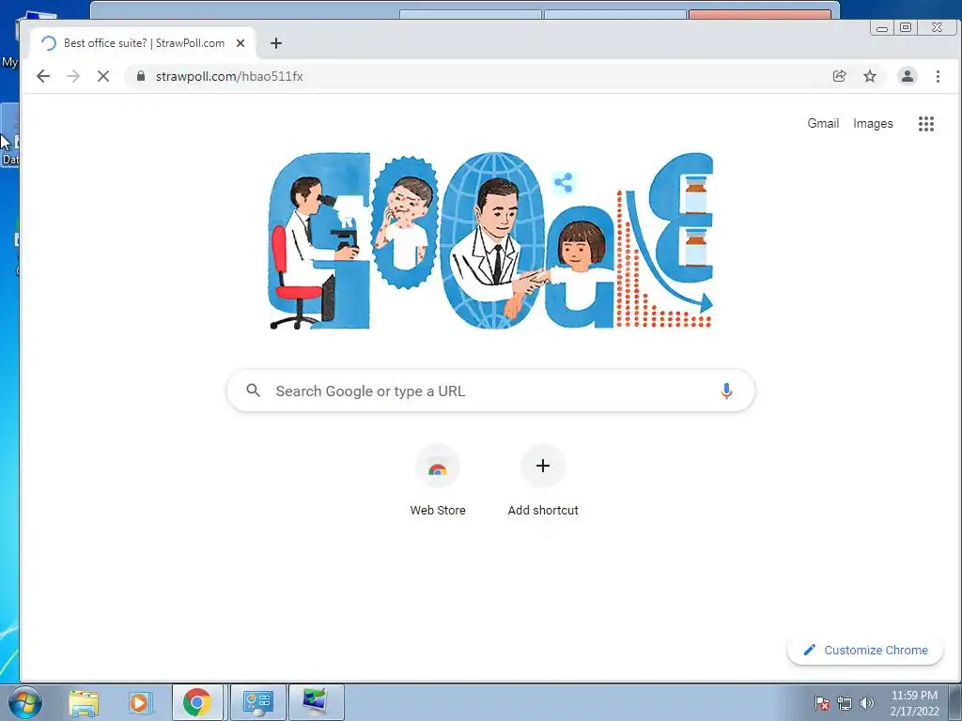Open Windows Explorer from the taskbar
962x721 pixels.
point(84,702)
